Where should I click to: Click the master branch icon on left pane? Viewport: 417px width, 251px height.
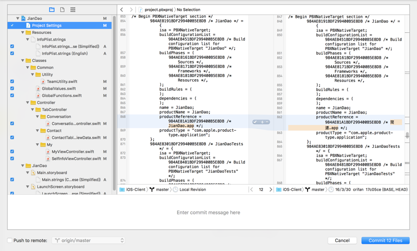(x=152, y=190)
